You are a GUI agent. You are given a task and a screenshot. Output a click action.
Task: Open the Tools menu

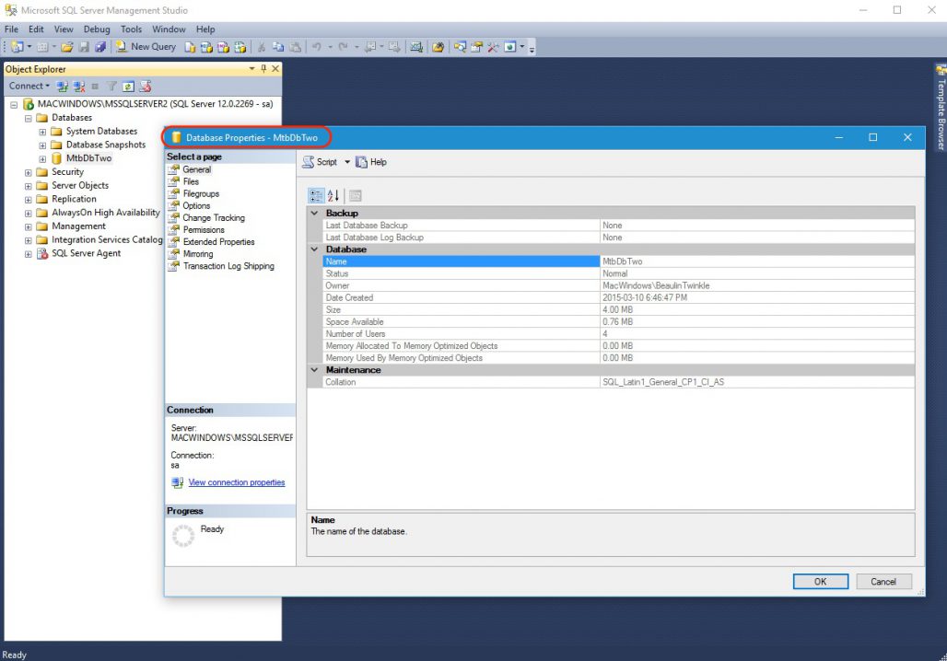coord(131,29)
